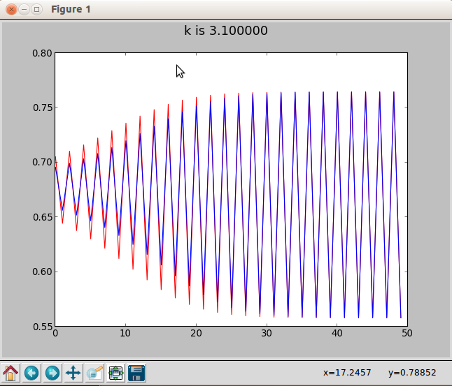
Task: Activate the Pan axes tool
Action: 73,373
